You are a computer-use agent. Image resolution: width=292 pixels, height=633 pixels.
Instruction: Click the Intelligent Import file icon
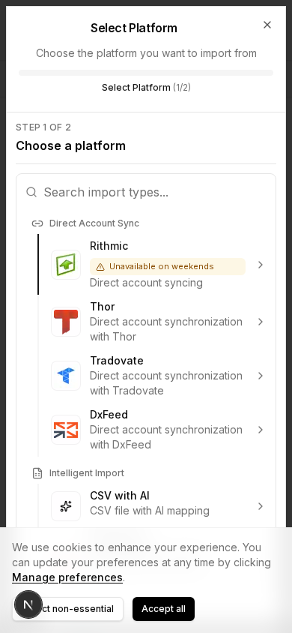point(37,473)
